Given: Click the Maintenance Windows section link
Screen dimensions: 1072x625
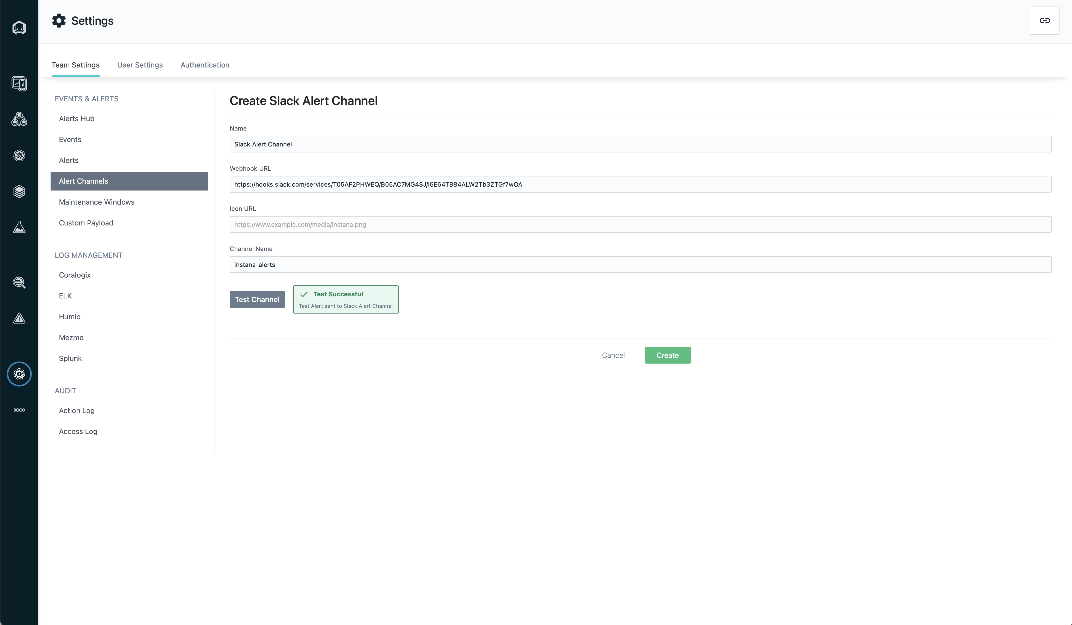Looking at the screenshot, I should [97, 202].
